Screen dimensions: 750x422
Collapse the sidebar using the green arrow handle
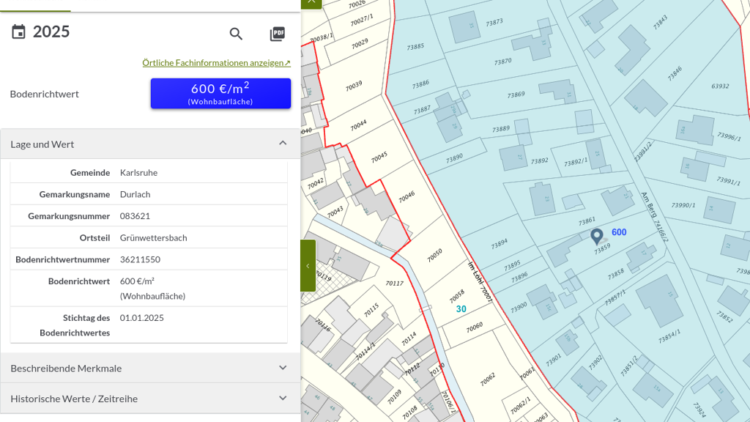point(308,265)
